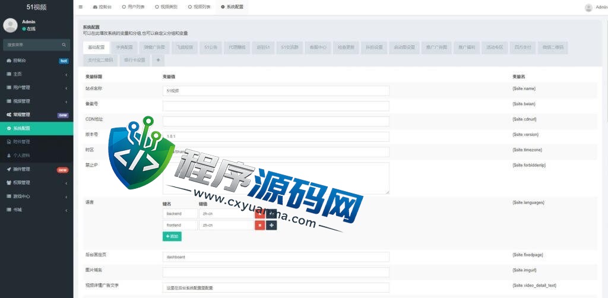
Task: Click the 游戏中心 list icon
Action: [9, 196]
